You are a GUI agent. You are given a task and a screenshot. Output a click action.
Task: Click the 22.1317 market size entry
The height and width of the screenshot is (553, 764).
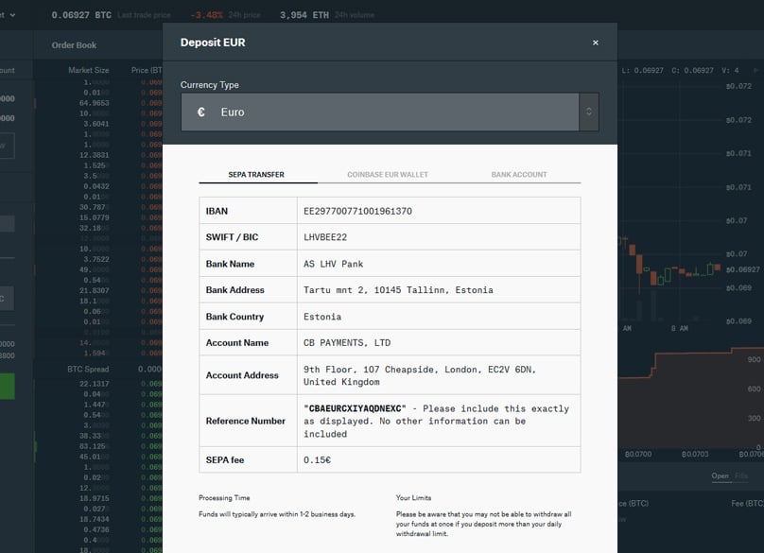pos(95,384)
